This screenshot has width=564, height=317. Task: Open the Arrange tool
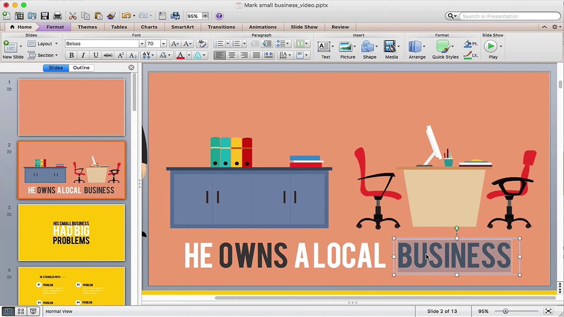416,50
